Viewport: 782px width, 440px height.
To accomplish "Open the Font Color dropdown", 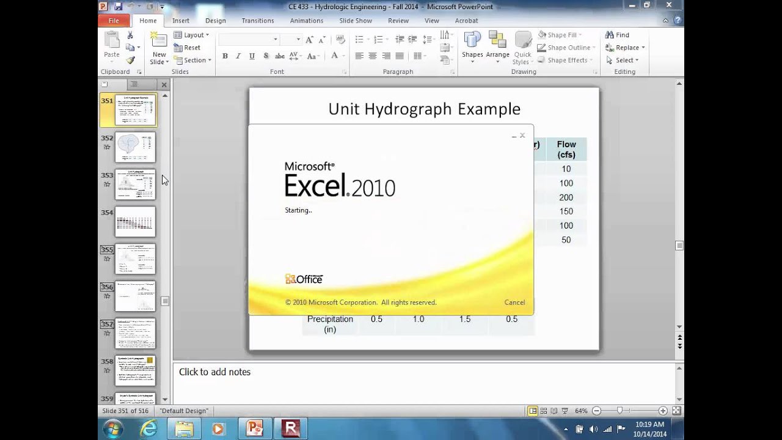I will pyautogui.click(x=337, y=56).
